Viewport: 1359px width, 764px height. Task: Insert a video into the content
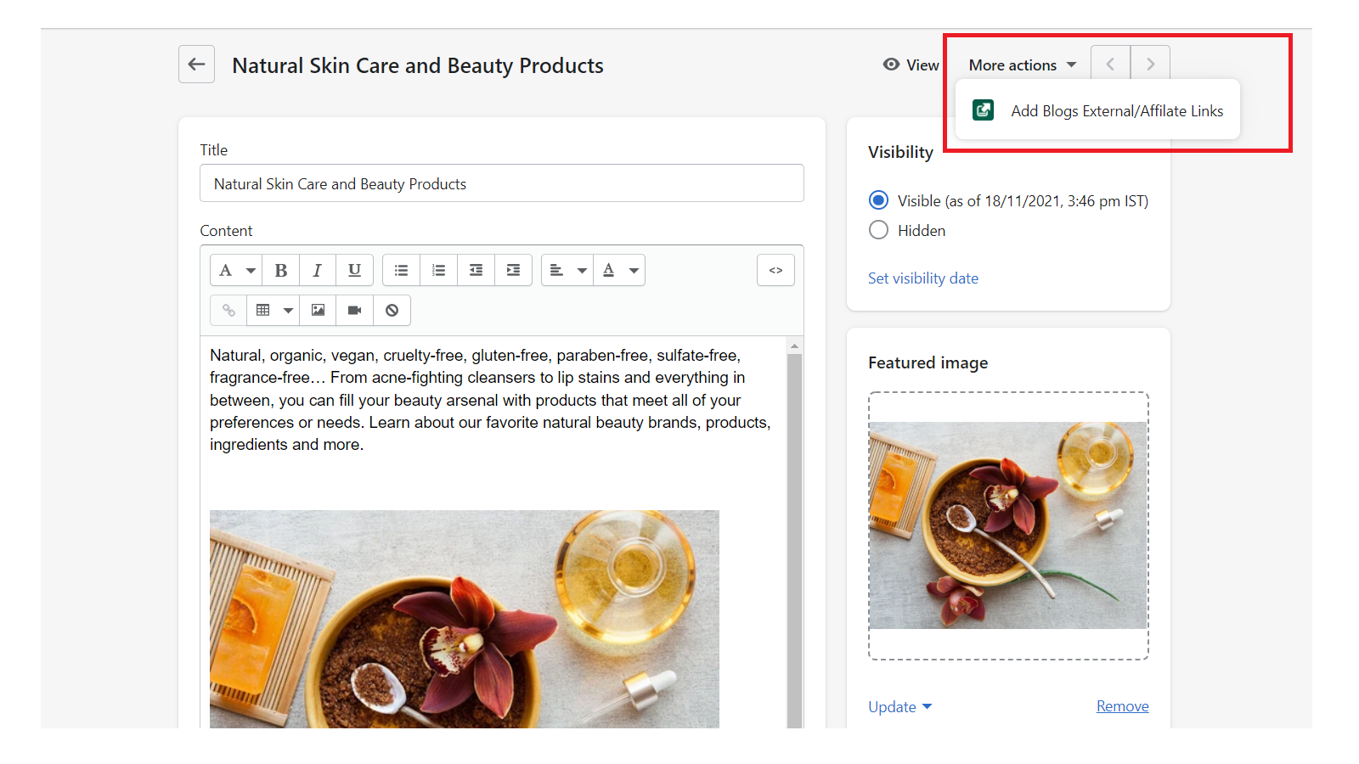354,310
